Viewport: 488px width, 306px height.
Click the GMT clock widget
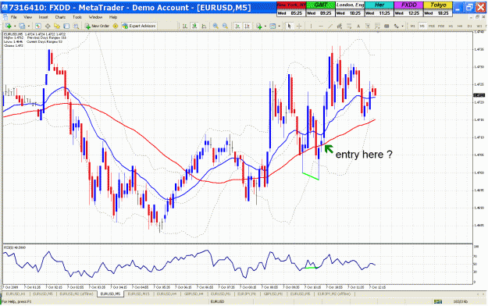click(321, 9)
